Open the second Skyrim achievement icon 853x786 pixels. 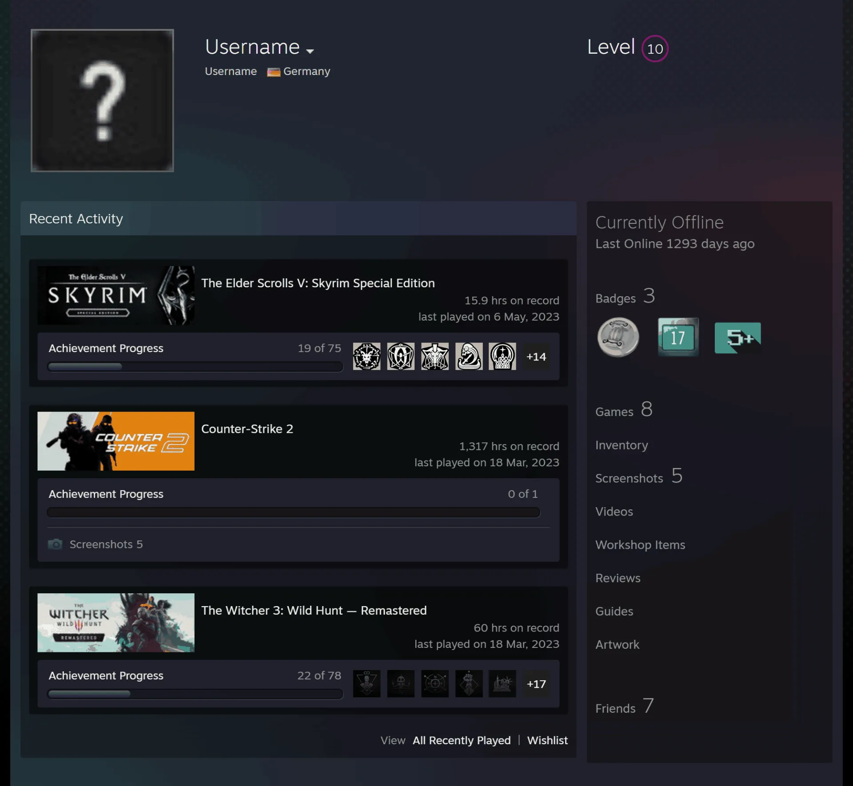pos(401,356)
